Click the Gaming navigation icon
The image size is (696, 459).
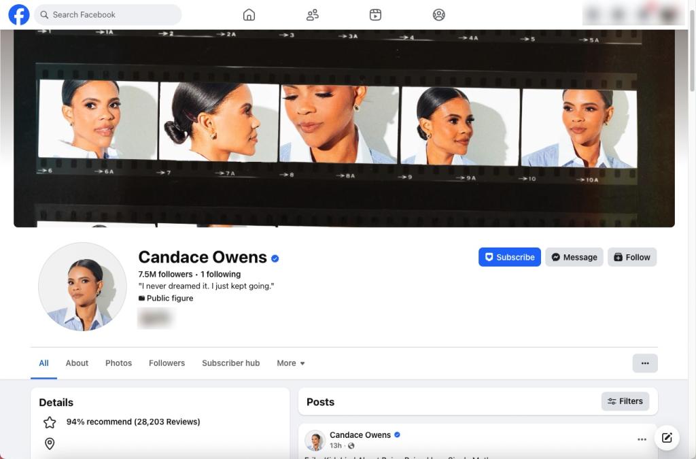click(x=438, y=14)
